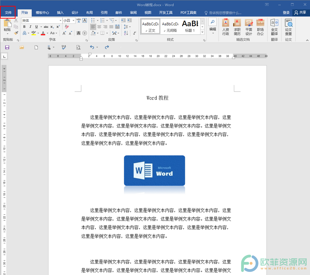Screen dimensions: 310x275
Task: Toggle italic formatting
Action: point(30,27)
